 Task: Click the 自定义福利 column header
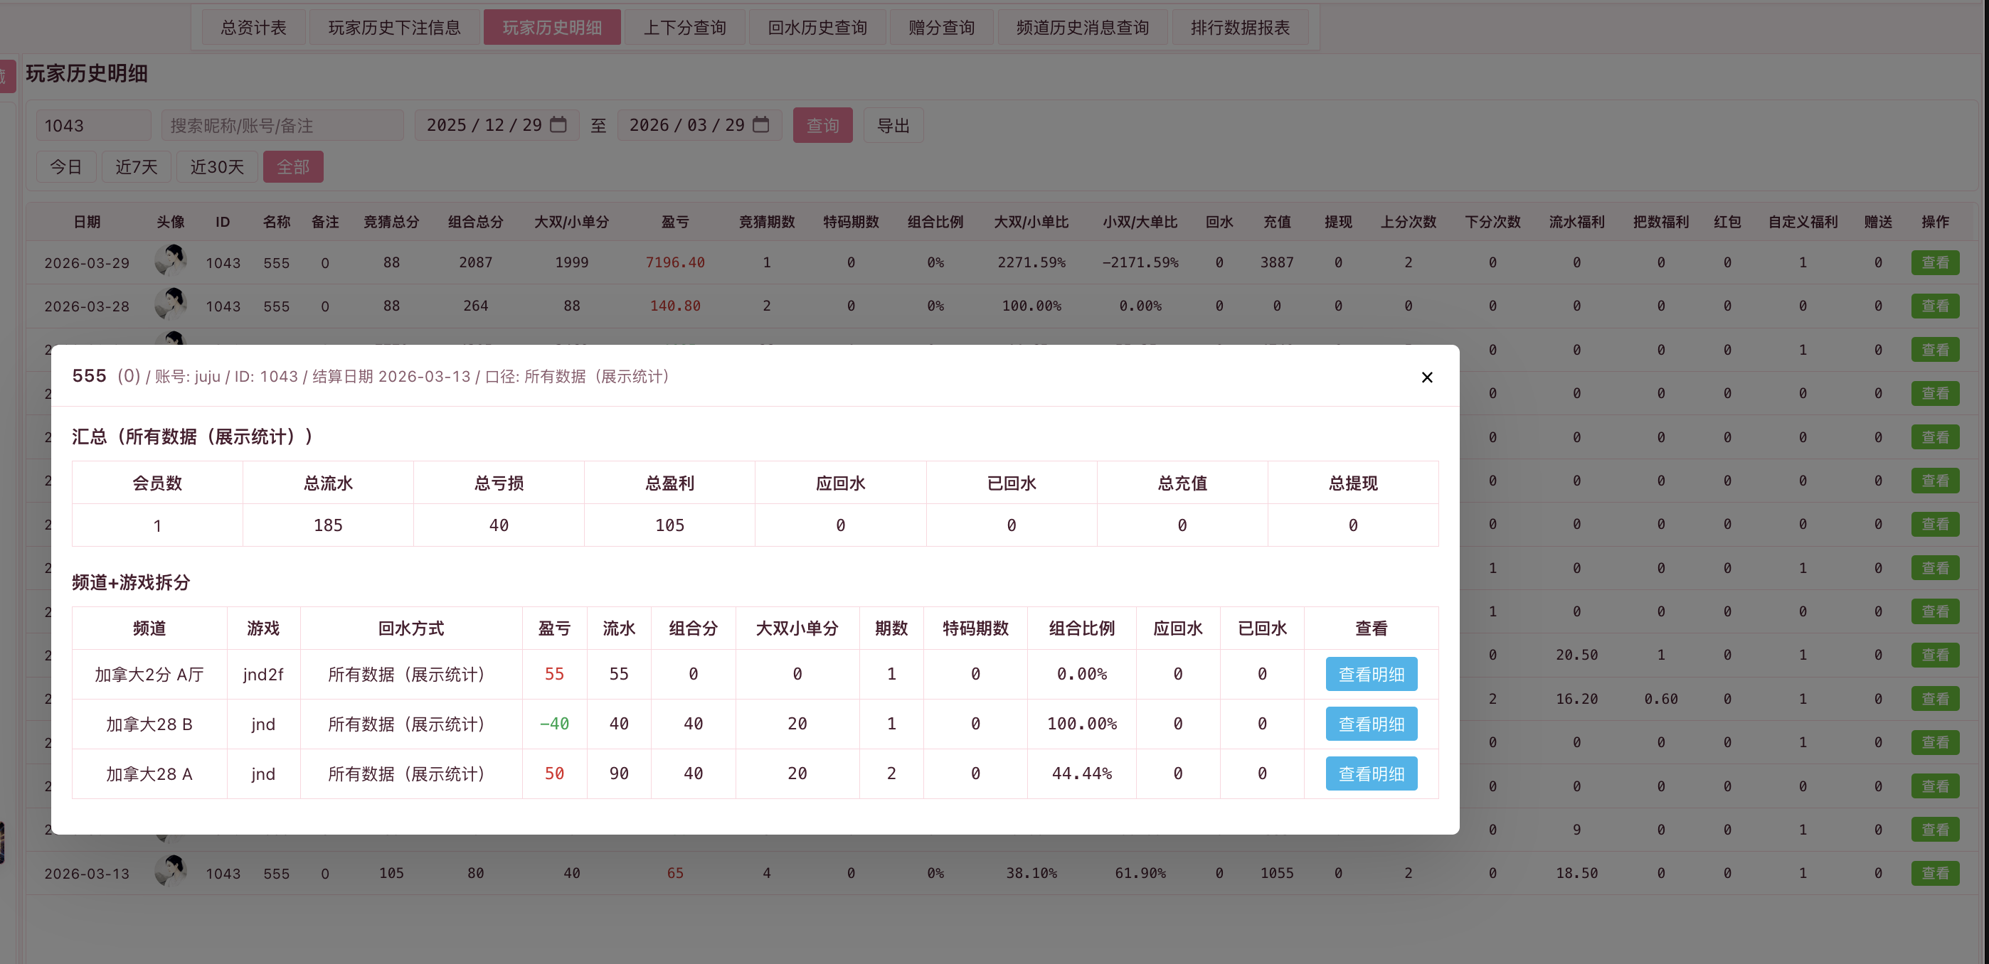(1803, 222)
